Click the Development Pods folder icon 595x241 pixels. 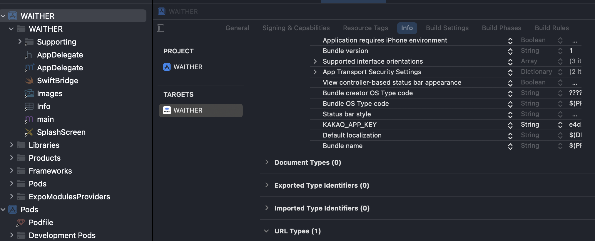tap(21, 235)
